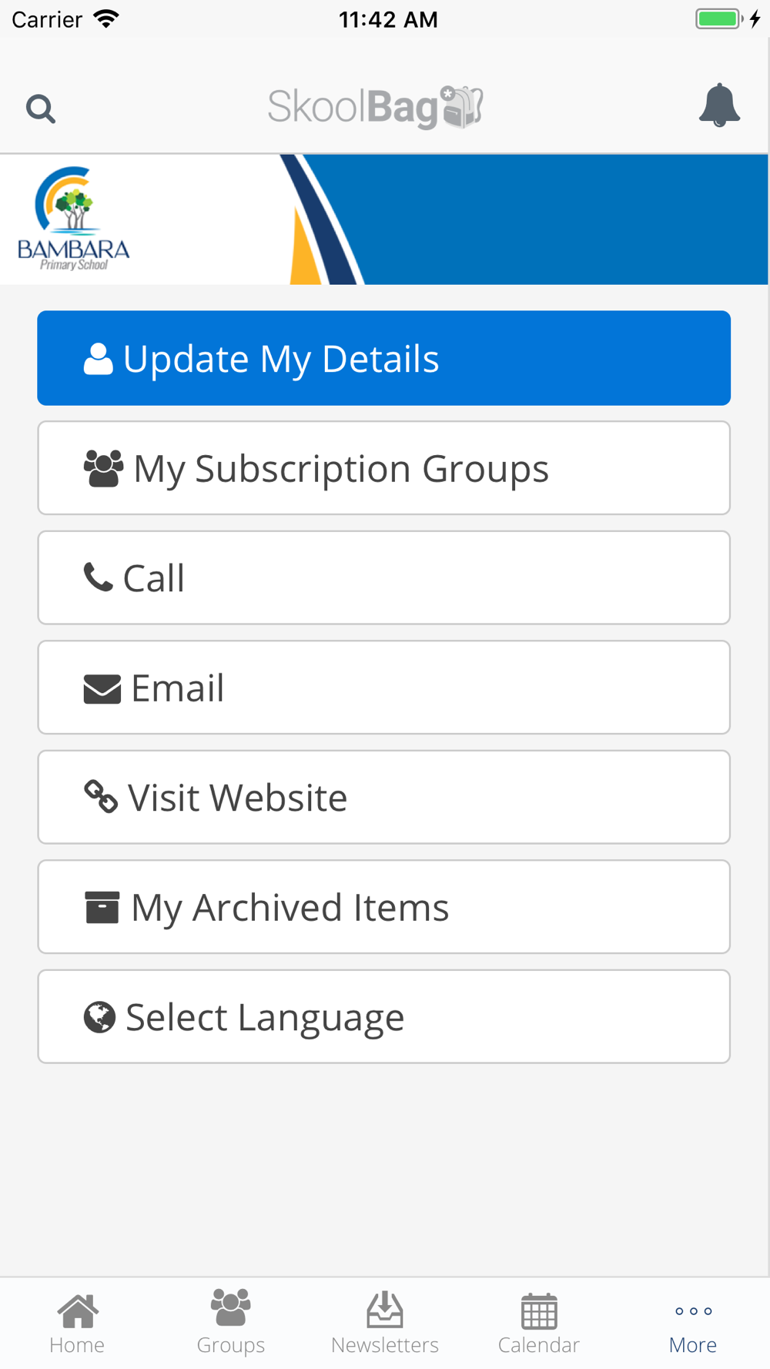The image size is (770, 1369).
Task: Tap the group icon beside My Subscription Groups
Action: [103, 468]
